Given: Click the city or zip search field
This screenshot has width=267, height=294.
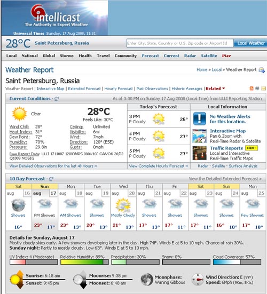Looking at the screenshot, I should (x=180, y=43).
